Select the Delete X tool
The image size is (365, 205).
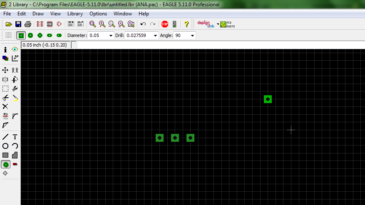(5, 106)
